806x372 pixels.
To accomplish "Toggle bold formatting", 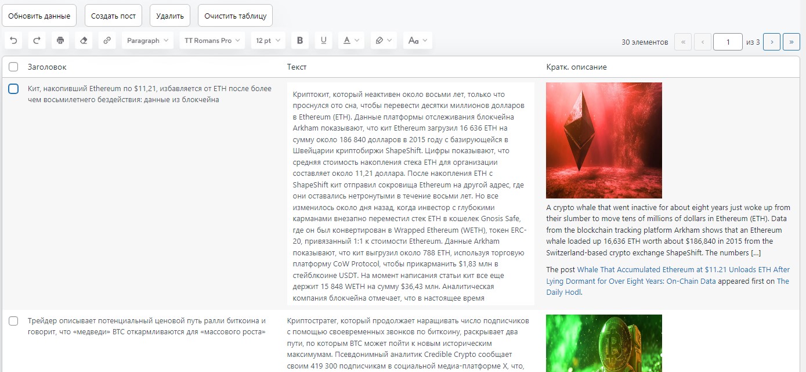I will click(x=300, y=41).
